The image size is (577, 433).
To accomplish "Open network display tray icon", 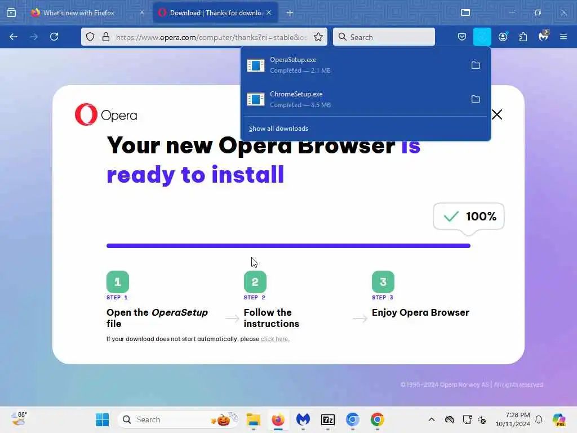I will tap(467, 419).
